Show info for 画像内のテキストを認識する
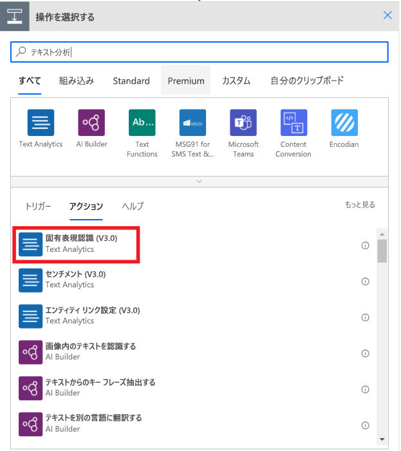Viewport: 401px width, 451px height. click(x=365, y=353)
